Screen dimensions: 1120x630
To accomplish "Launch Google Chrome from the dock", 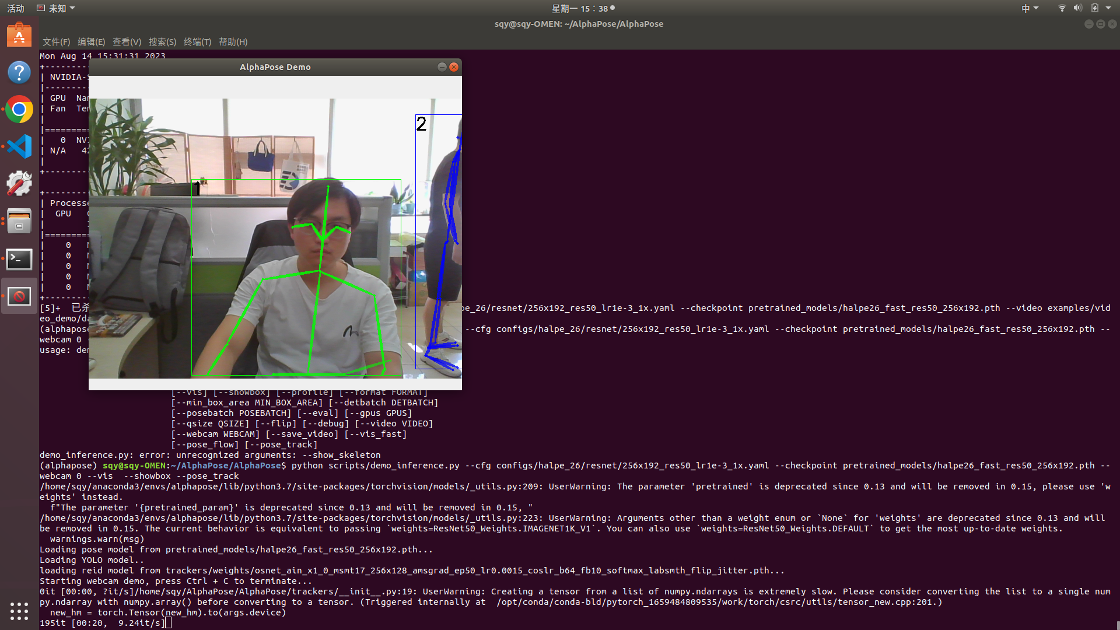I will [19, 109].
